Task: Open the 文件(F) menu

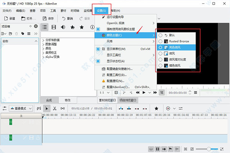Action: pyautogui.click(x=7, y=11)
